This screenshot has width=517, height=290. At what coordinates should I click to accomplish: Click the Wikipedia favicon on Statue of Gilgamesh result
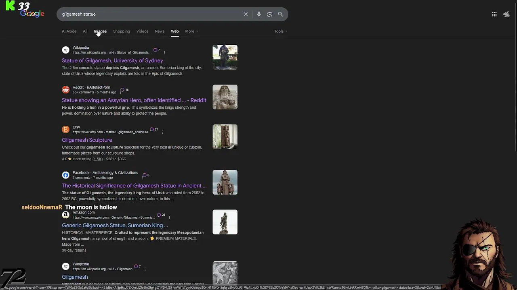(x=65, y=50)
